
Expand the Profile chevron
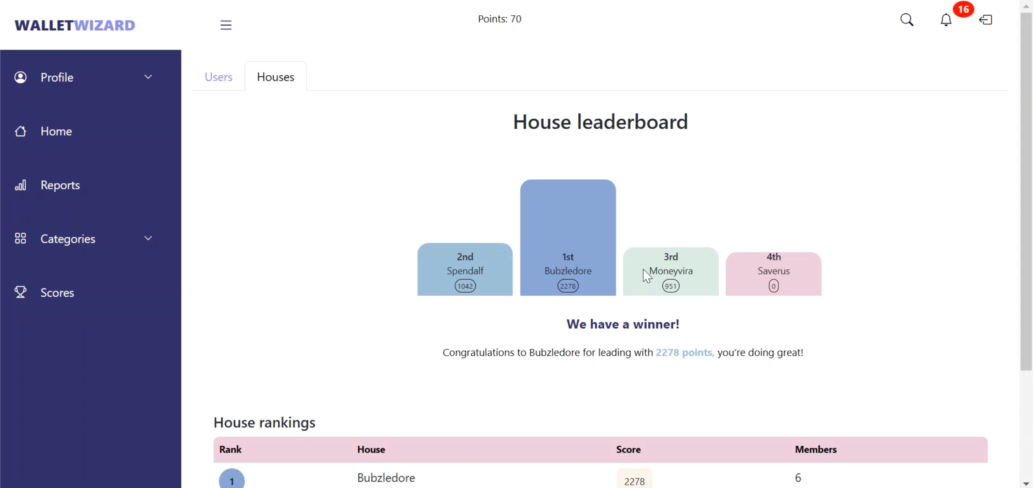point(148,77)
